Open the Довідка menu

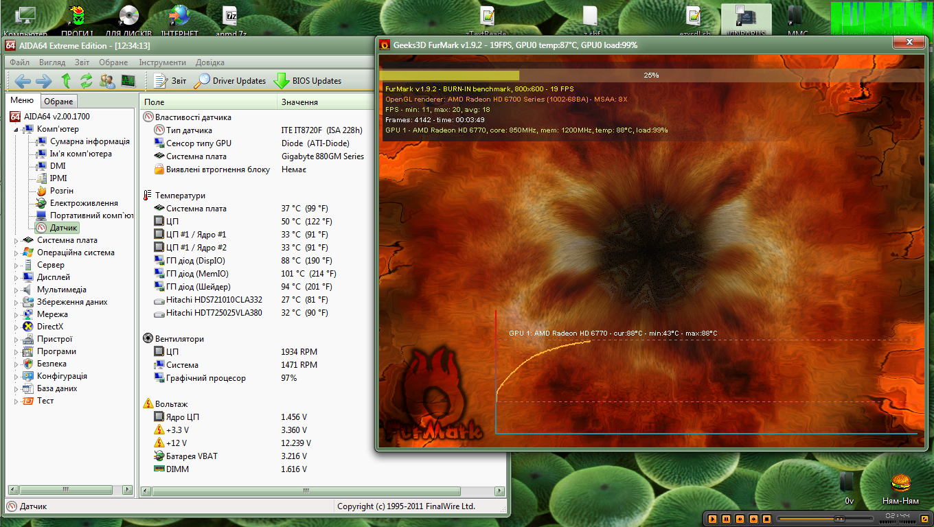point(209,62)
